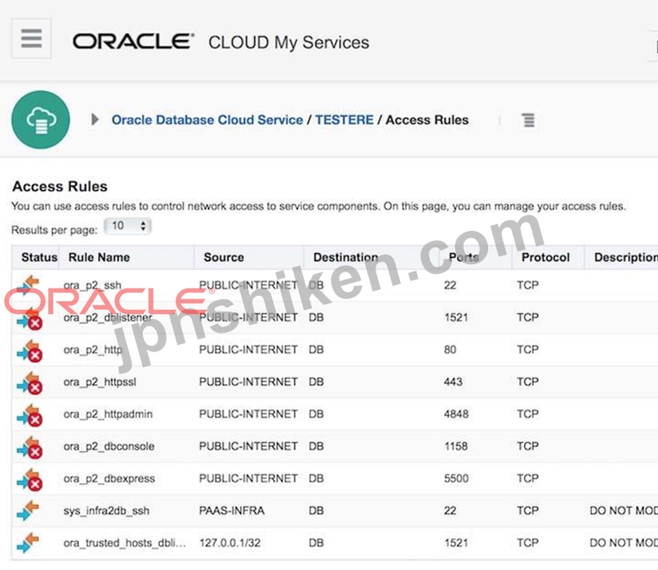Click the green database cloud service icon
This screenshot has width=658, height=570.
(x=41, y=120)
